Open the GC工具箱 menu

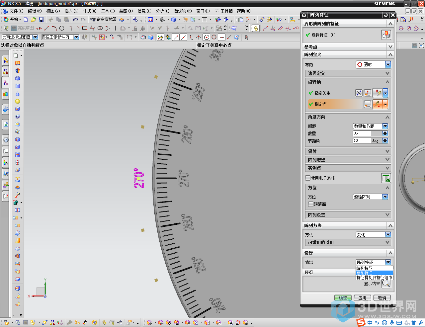tap(223, 11)
